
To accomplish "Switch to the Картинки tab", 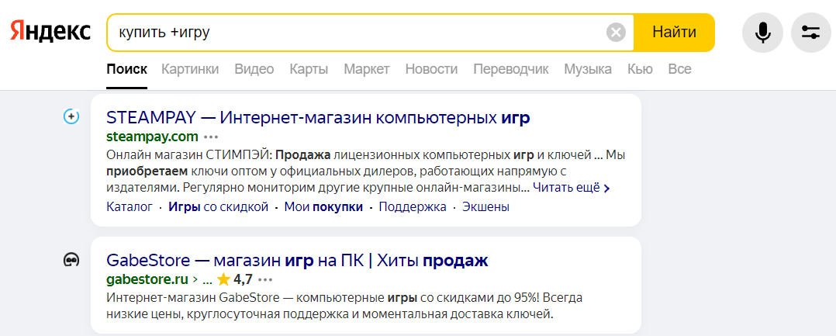I will coord(190,69).
